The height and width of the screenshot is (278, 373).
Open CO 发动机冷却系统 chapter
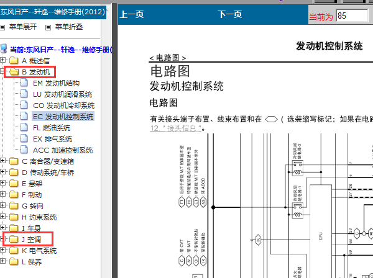point(63,105)
